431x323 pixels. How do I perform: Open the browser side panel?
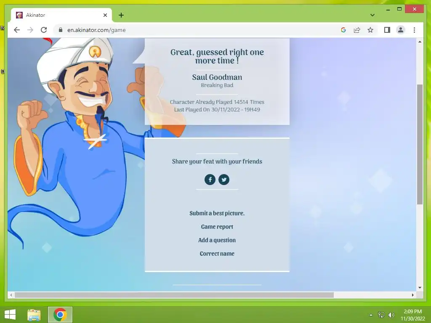[387, 30]
